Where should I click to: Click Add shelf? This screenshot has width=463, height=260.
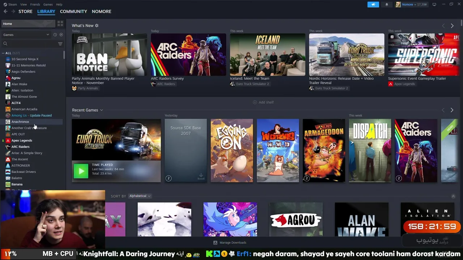click(x=263, y=102)
